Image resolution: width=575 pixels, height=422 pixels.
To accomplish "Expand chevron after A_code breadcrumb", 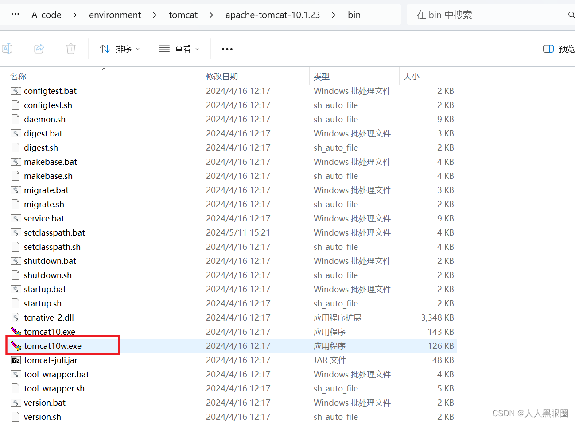I will coord(75,15).
